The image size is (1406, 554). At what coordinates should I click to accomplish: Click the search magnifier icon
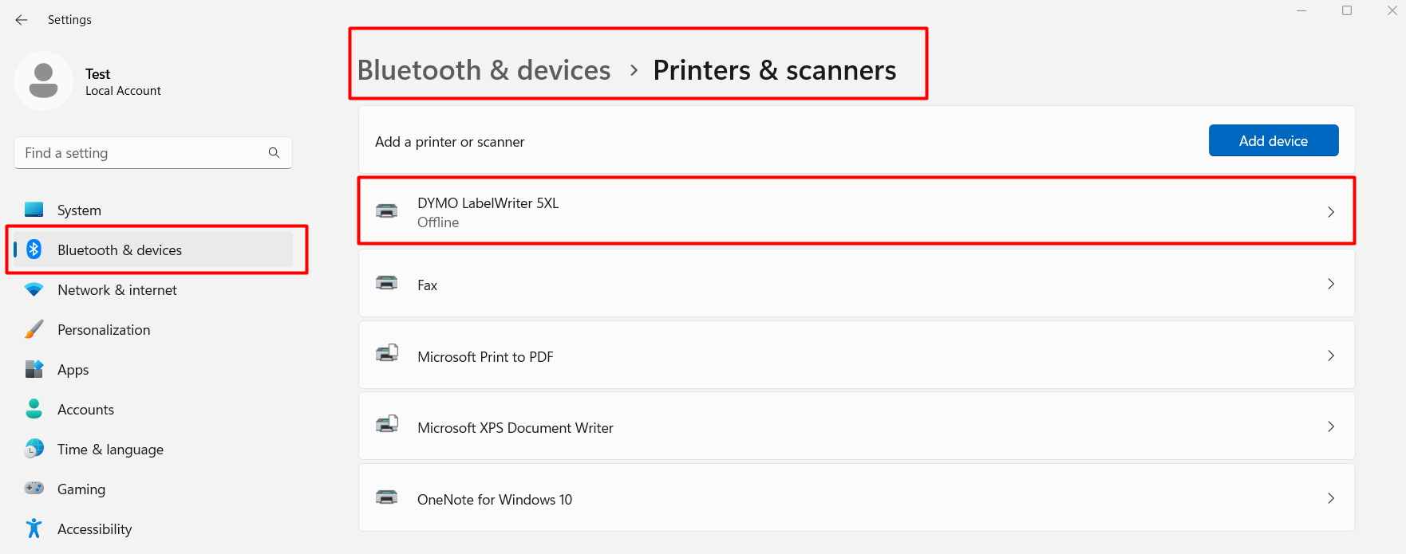point(274,153)
